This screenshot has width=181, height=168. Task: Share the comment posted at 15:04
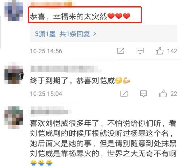coord(124,94)
